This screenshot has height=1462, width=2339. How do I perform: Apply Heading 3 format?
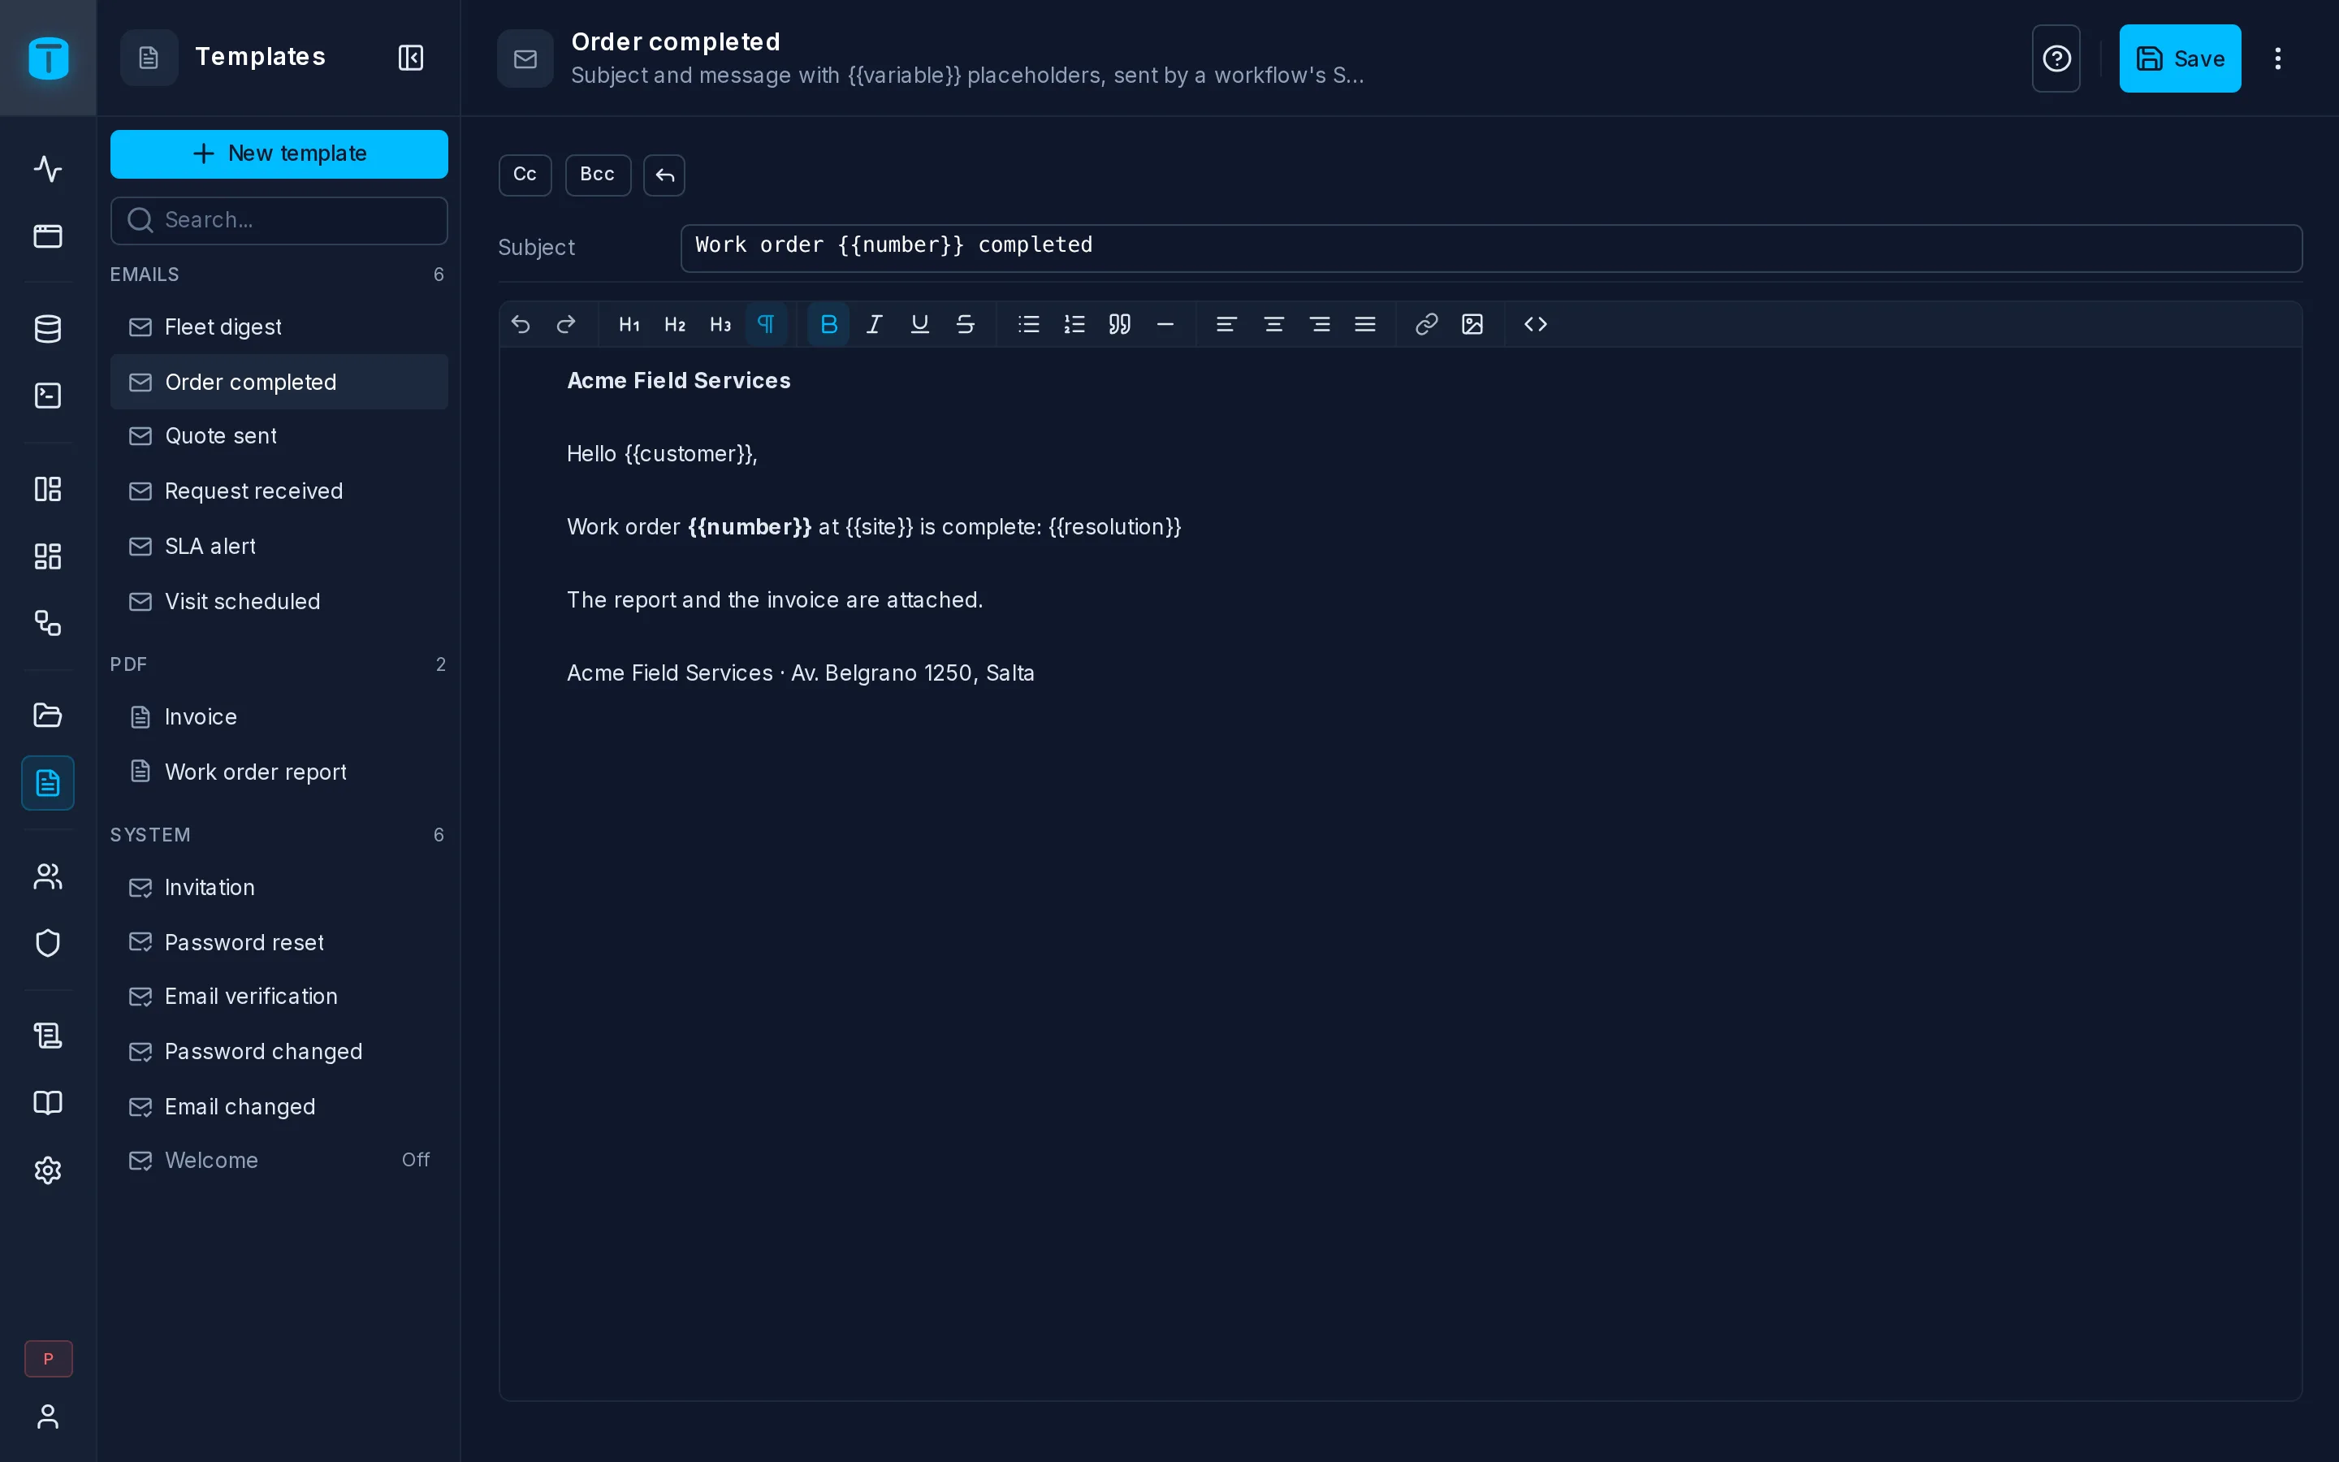[x=720, y=324]
